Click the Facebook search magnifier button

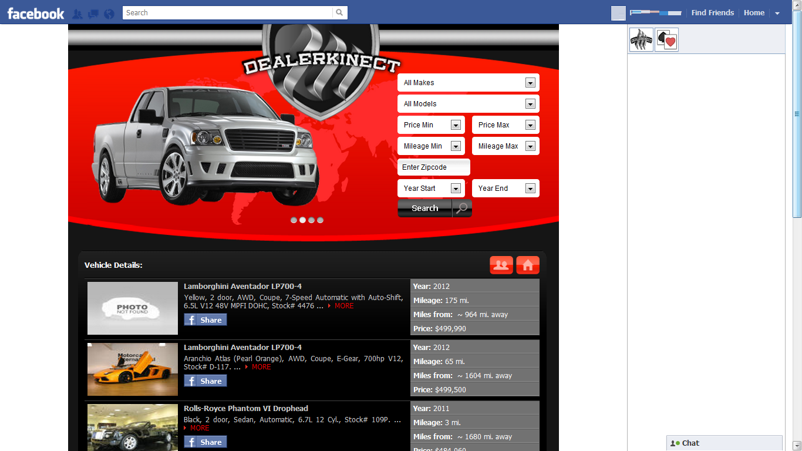click(340, 13)
